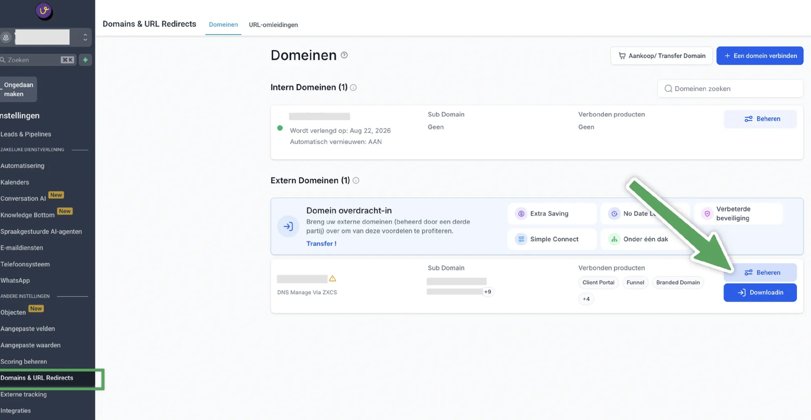Click Een domein verbinden button

click(x=760, y=56)
